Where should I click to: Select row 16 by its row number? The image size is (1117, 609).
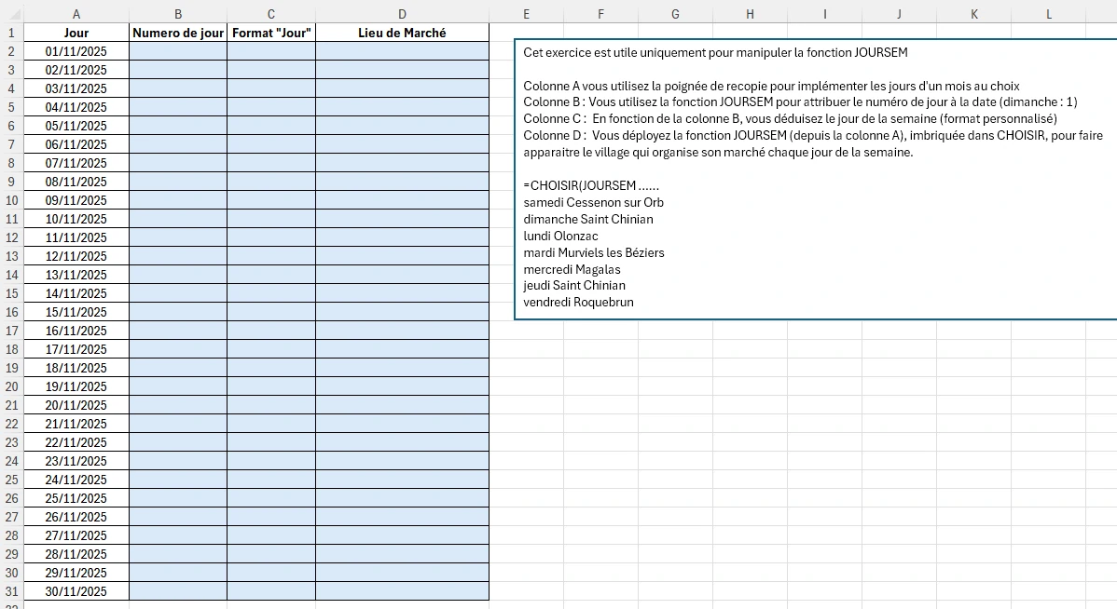[11, 312]
